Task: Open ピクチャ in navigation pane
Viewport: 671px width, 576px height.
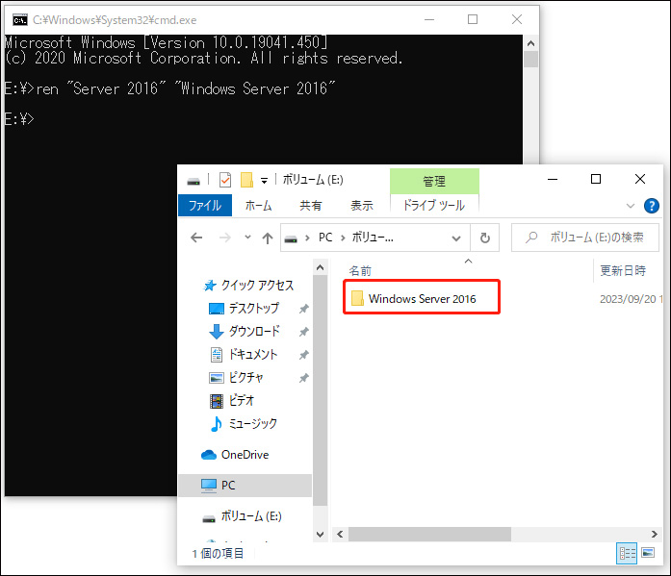Action: click(x=246, y=377)
